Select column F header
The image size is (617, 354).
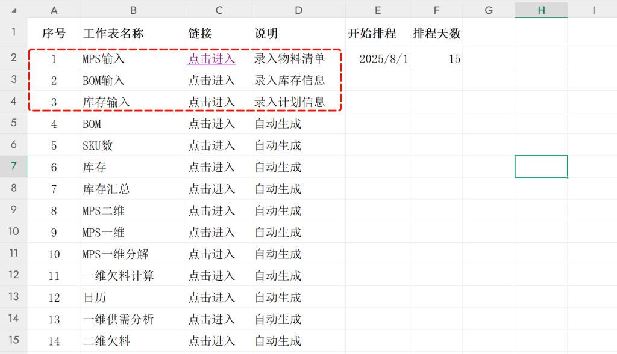tap(436, 10)
